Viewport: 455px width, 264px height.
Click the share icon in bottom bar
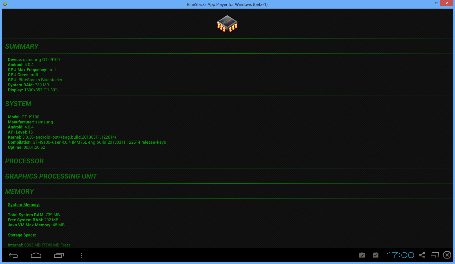click(422, 255)
